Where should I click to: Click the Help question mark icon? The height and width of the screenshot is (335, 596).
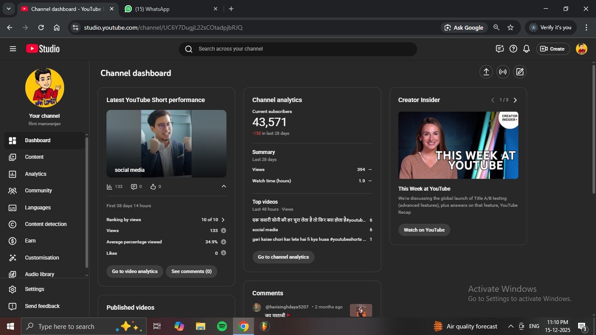pyautogui.click(x=513, y=49)
